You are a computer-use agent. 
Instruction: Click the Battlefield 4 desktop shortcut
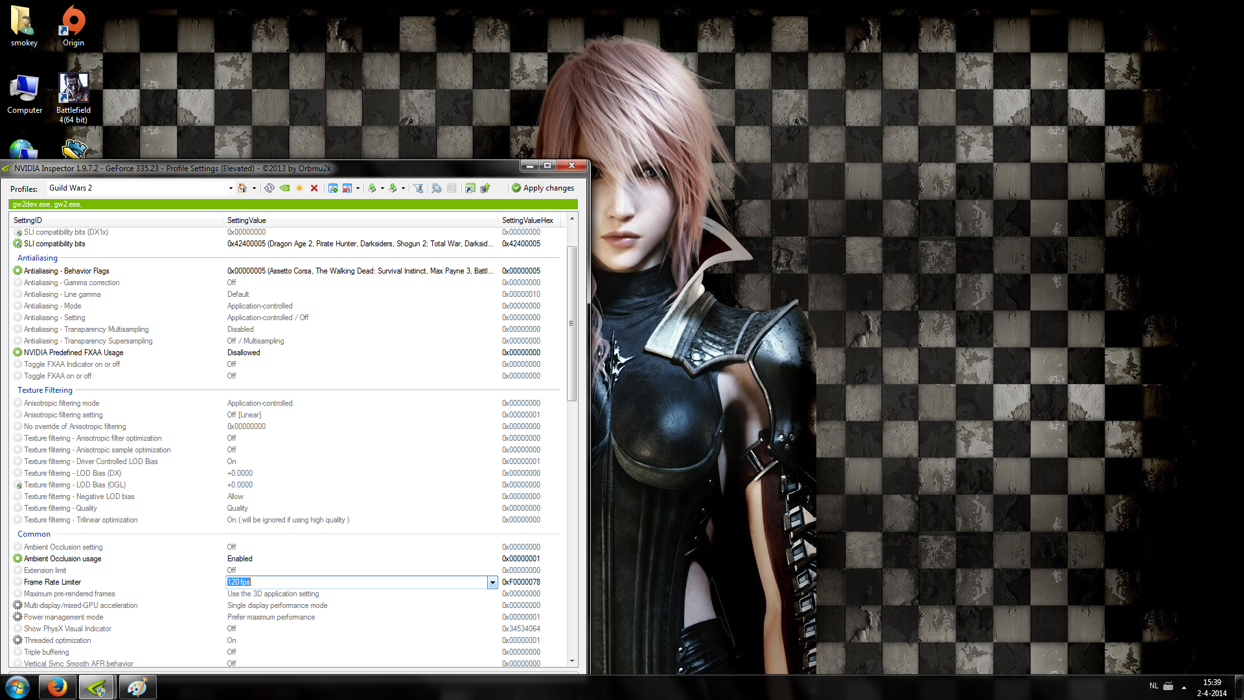point(73,98)
